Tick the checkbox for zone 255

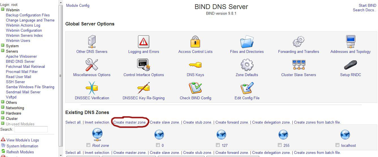point(280,145)
